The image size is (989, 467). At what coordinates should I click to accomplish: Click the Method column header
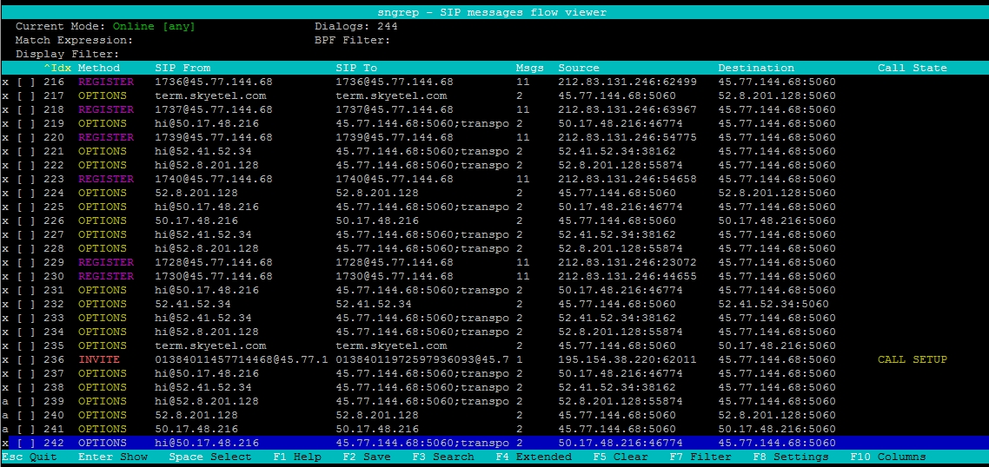99,68
